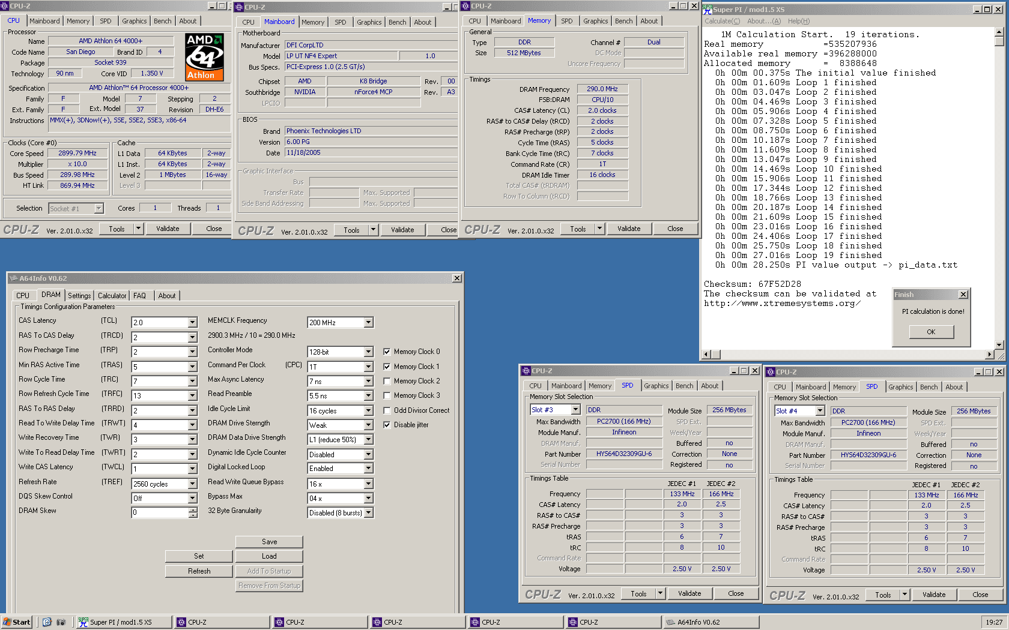This screenshot has width=1009, height=630.
Task: Select the DRAM tab in A64Info
Action: point(51,295)
